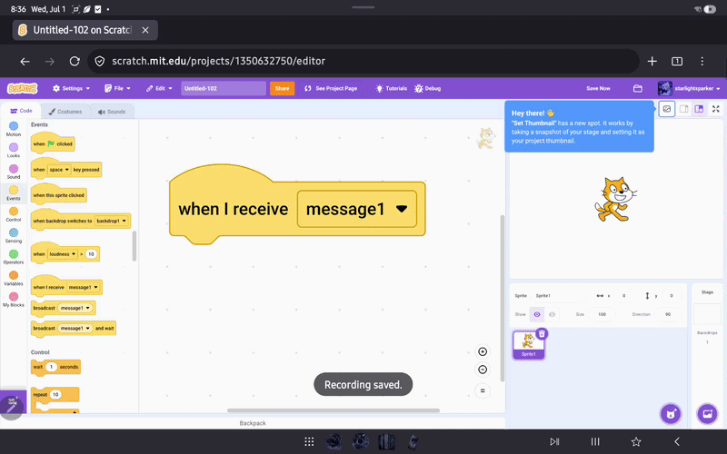The image size is (727, 454).
Task: Open the Edit dropdown menu
Action: coord(159,88)
